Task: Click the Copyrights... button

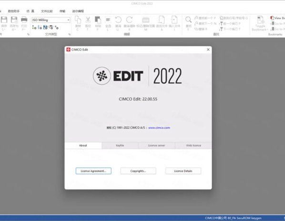Action: (138, 171)
